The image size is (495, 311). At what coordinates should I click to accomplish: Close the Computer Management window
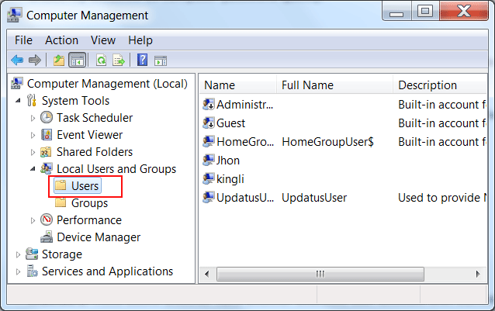pyautogui.click(x=464, y=12)
